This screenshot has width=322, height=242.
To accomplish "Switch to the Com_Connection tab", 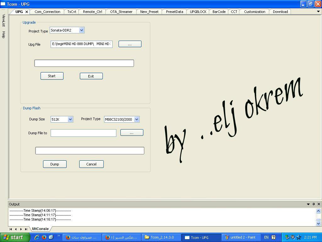I will point(47,12).
